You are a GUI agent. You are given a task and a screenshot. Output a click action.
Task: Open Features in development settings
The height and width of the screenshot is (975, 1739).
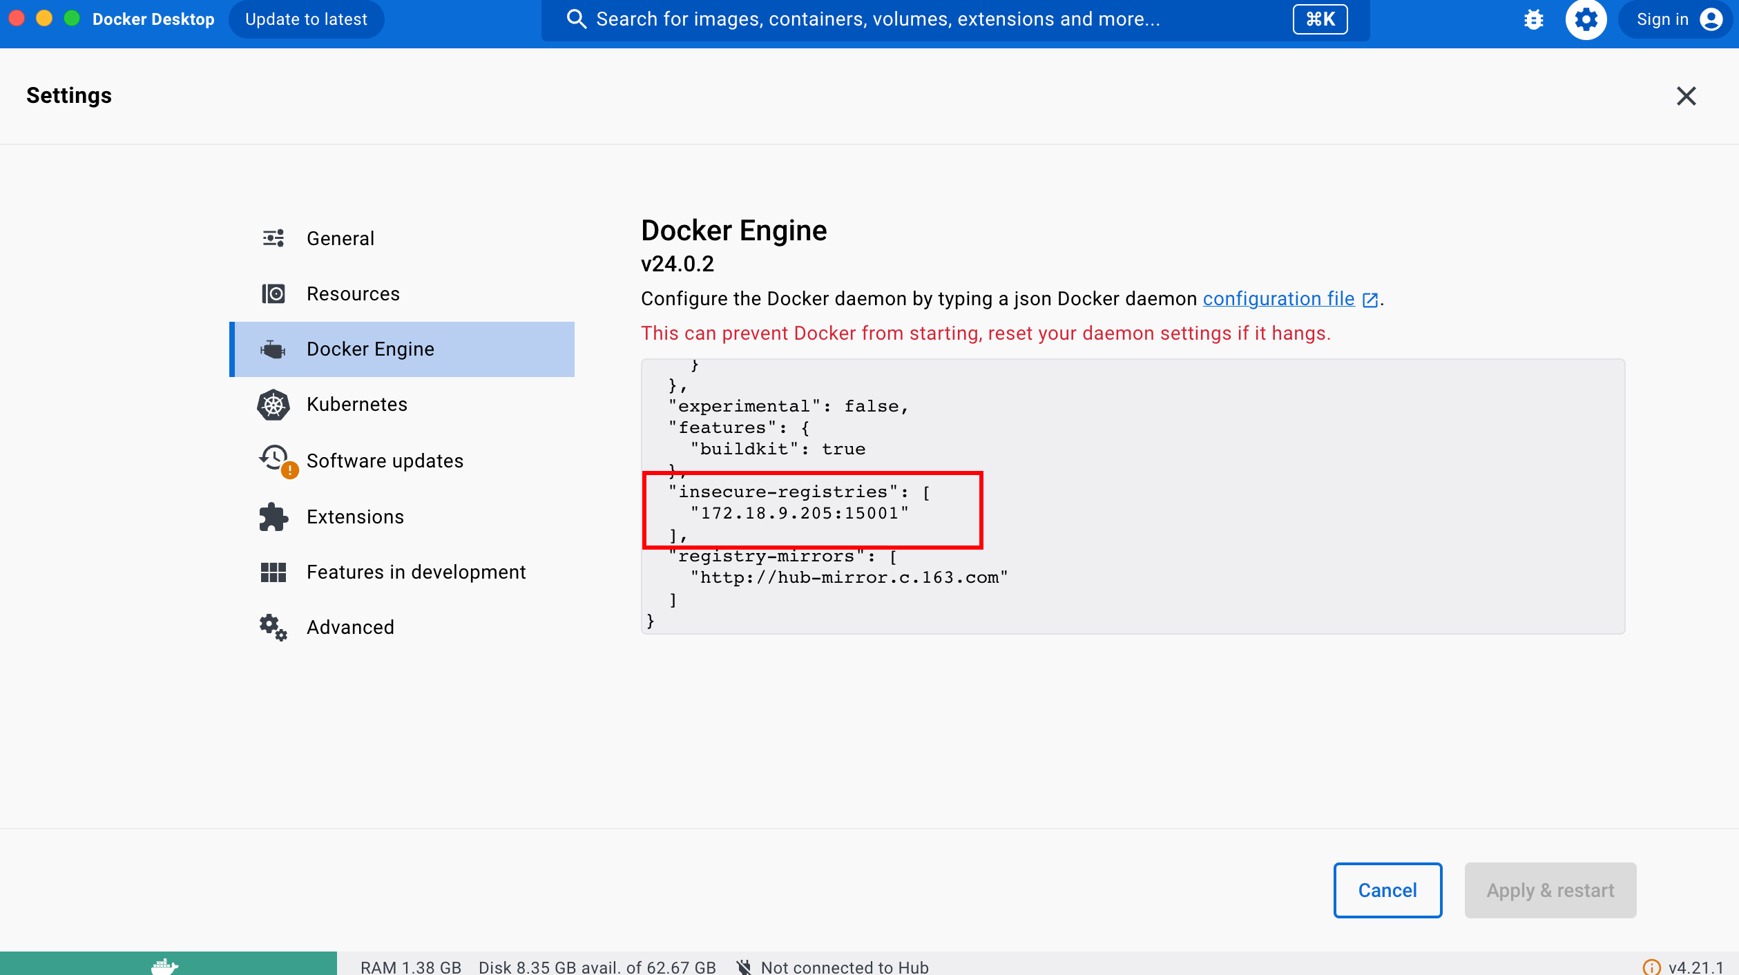click(402, 572)
